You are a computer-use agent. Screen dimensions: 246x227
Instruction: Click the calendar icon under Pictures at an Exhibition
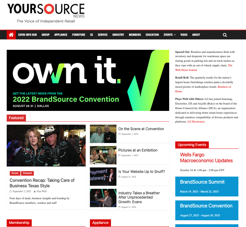coord(120,155)
